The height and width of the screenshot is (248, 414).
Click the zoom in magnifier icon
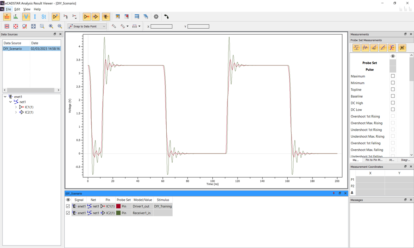(x=51, y=26)
